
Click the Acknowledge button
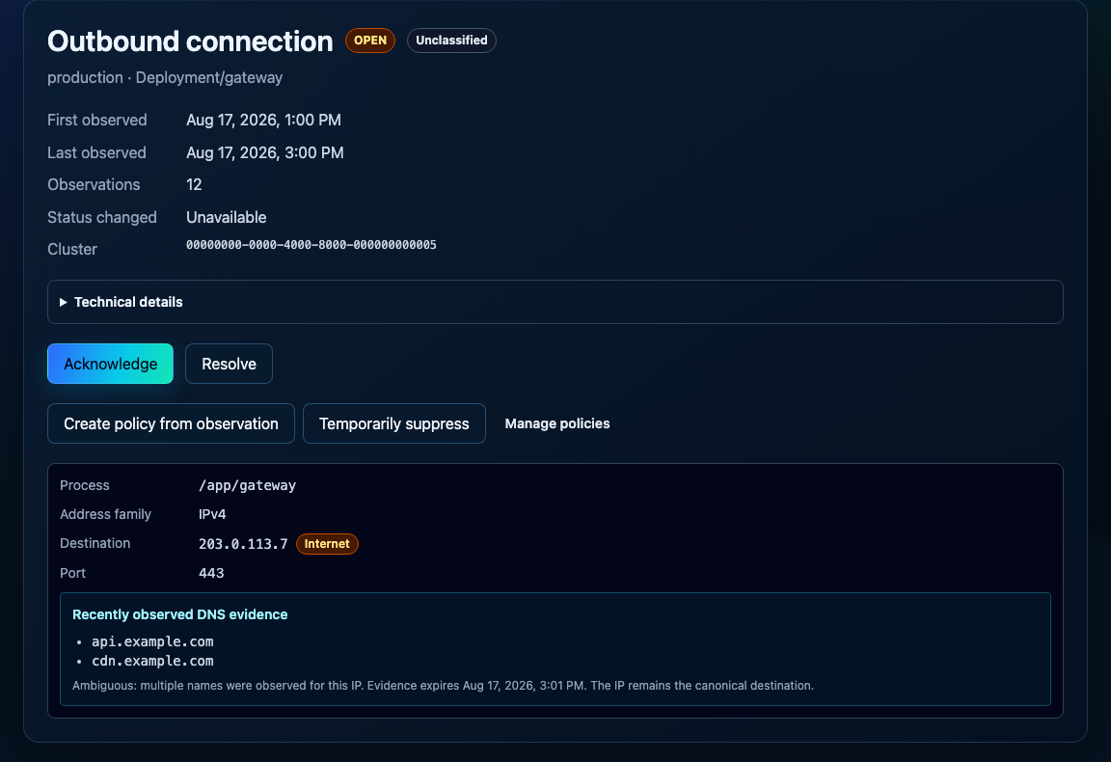point(111,364)
